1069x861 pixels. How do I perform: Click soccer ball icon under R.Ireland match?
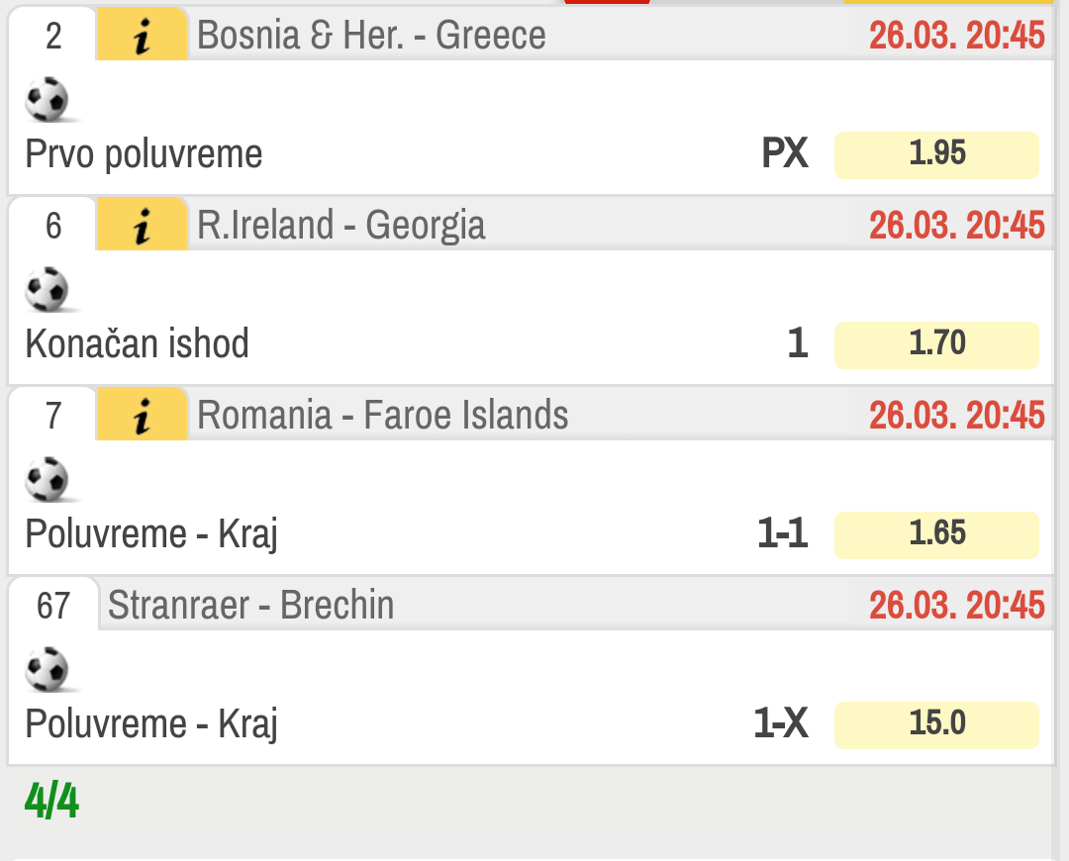pyautogui.click(x=48, y=290)
